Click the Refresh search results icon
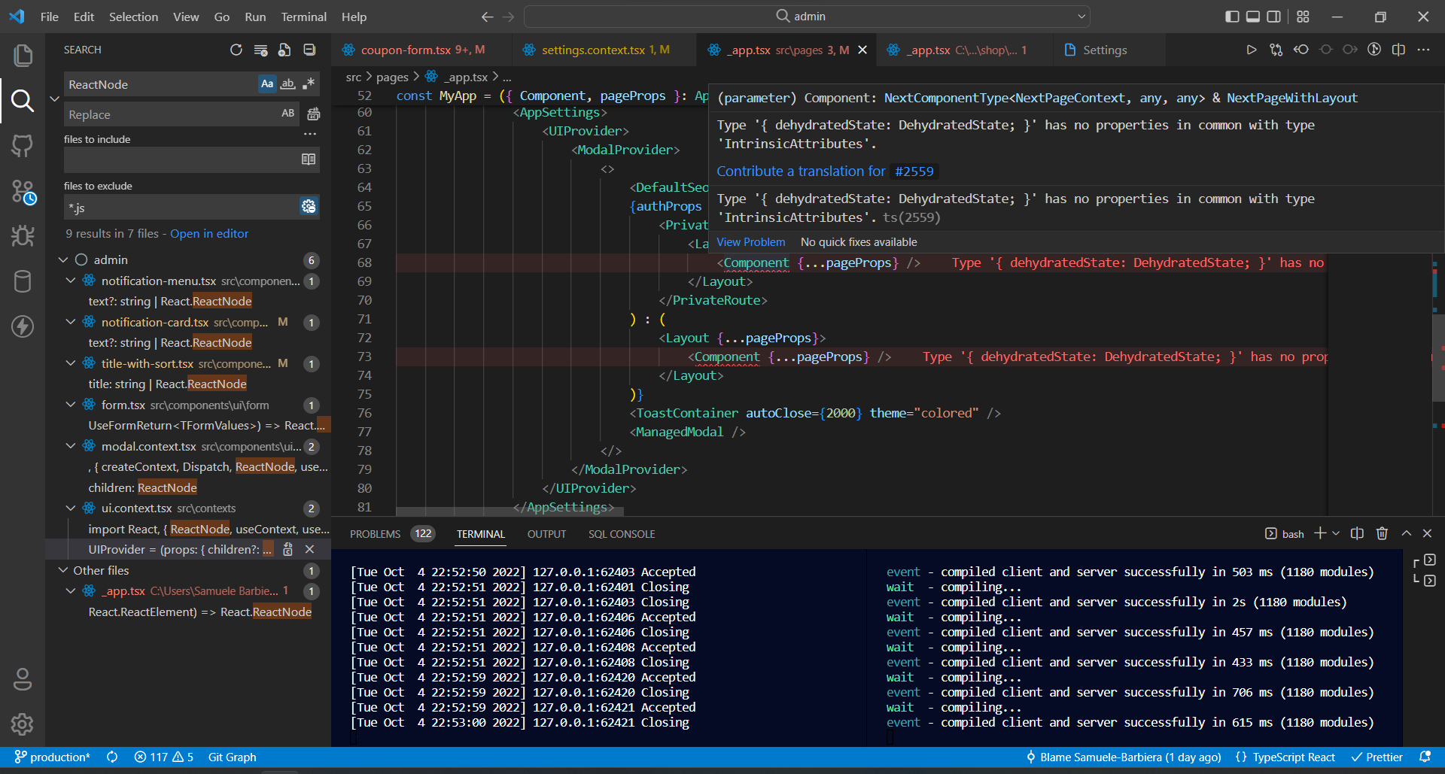Image resolution: width=1445 pixels, height=774 pixels. click(x=236, y=50)
